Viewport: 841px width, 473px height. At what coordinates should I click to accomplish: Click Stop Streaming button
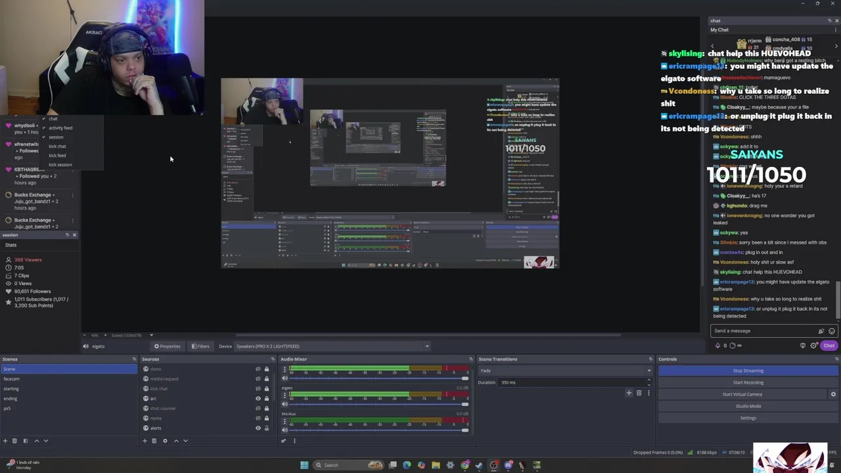[748, 371]
